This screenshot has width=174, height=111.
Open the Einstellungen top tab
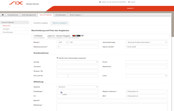click(x=61, y=15)
